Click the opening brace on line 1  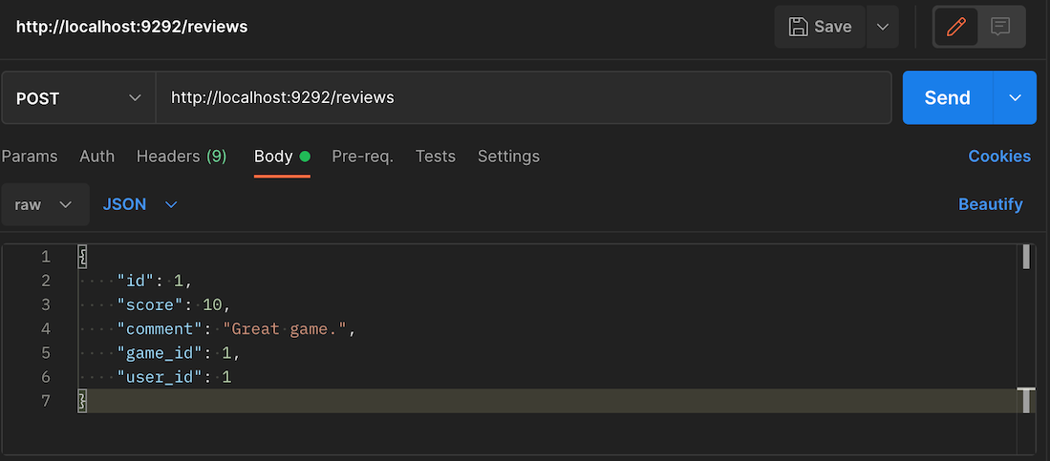[82, 256]
